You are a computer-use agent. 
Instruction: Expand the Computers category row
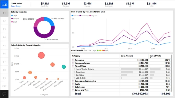coord(73,60)
